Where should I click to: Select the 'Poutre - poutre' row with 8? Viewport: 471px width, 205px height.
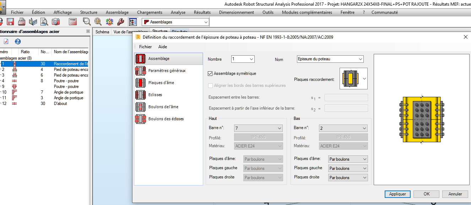click(x=45, y=81)
